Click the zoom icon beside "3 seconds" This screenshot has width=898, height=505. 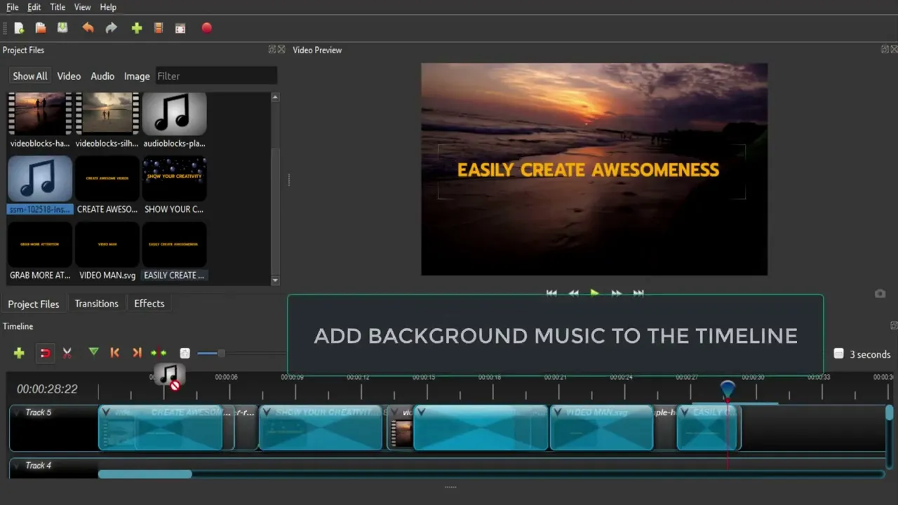click(838, 353)
